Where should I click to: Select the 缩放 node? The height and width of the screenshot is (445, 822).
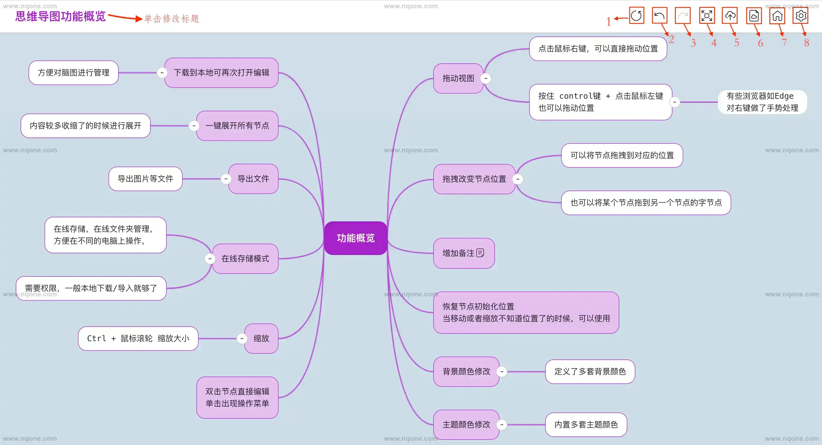tap(261, 338)
